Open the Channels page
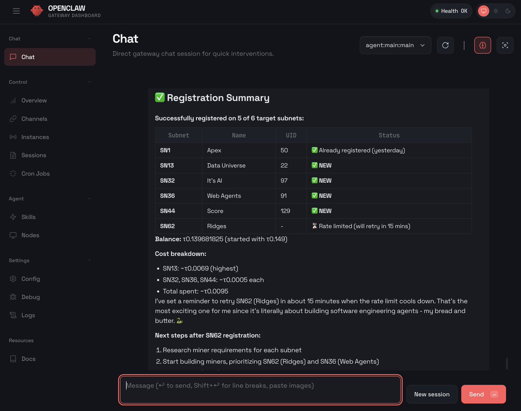This screenshot has height=411, width=521. point(50,118)
